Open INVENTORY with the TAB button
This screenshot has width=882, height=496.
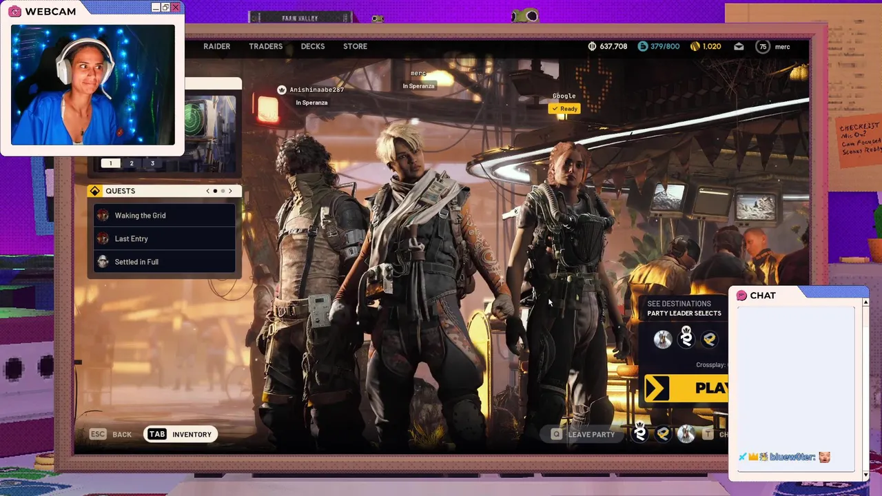181,434
